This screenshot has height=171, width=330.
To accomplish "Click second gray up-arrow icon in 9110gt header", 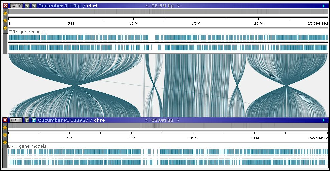I will pyautogui.click(x=34, y=6).
